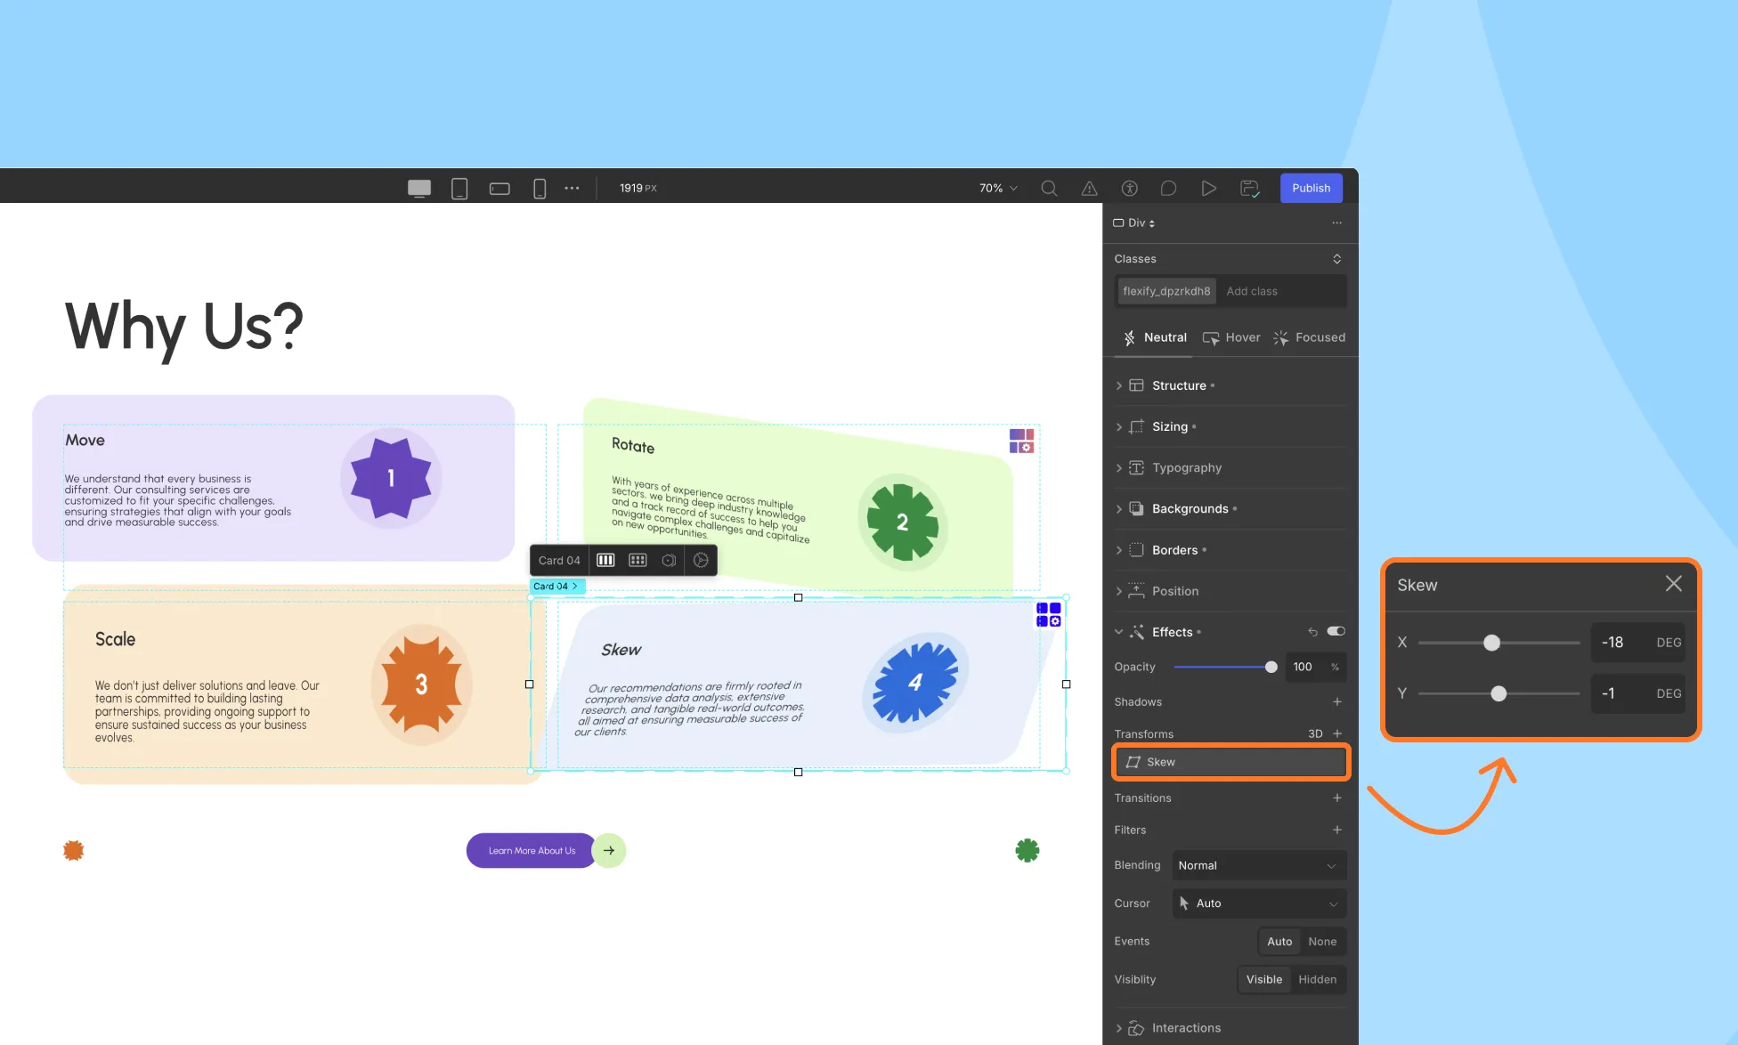1738x1045 pixels.
Task: Open the 70% zoom dropdown
Action: [x=998, y=188]
